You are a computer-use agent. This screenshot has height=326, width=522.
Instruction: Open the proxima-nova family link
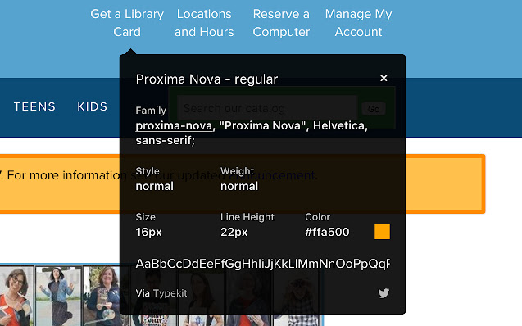click(174, 126)
